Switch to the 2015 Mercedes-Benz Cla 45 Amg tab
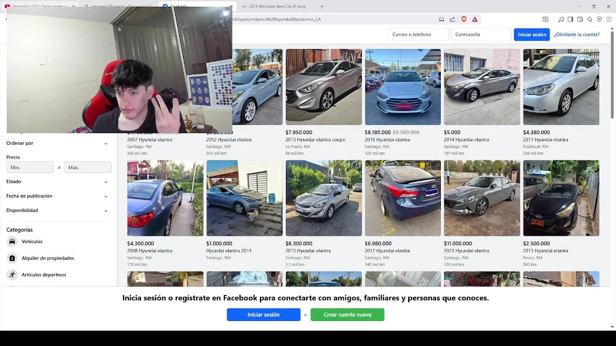The image size is (616, 346). click(276, 6)
